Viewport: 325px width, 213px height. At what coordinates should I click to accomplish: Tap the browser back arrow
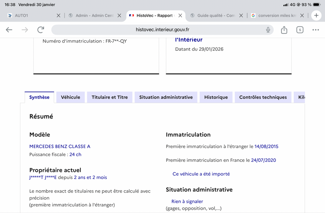[x=9, y=30]
